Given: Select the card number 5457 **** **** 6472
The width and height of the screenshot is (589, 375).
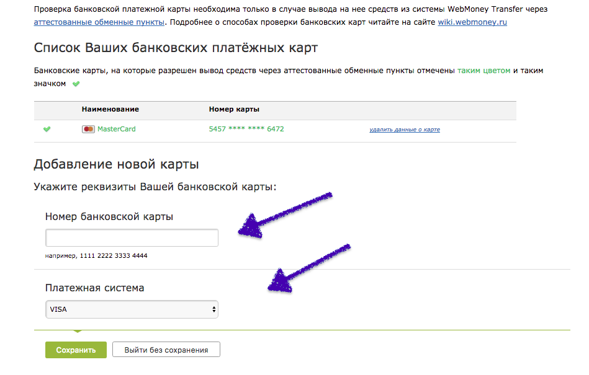Looking at the screenshot, I should (246, 129).
